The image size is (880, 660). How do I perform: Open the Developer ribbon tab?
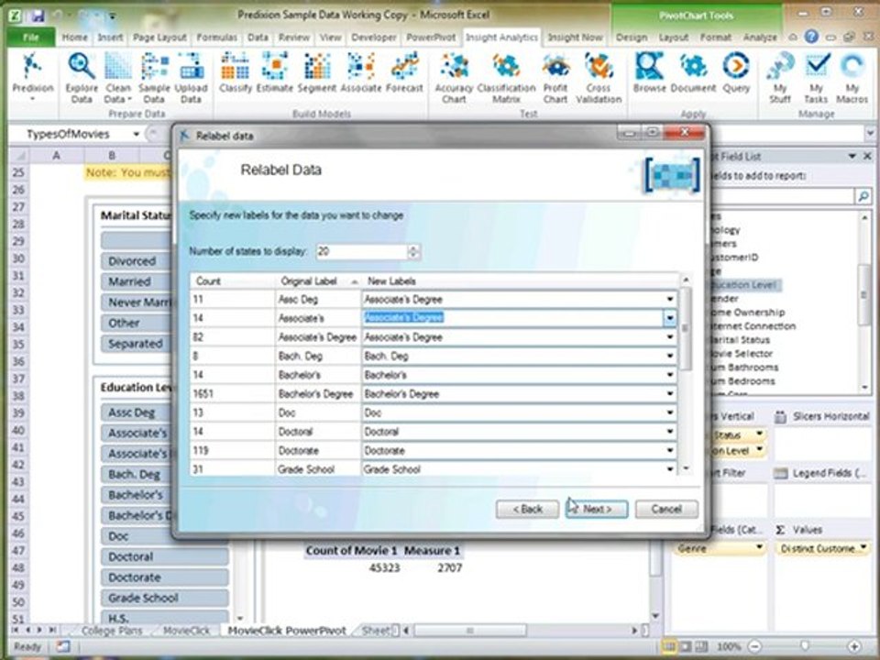(x=374, y=37)
